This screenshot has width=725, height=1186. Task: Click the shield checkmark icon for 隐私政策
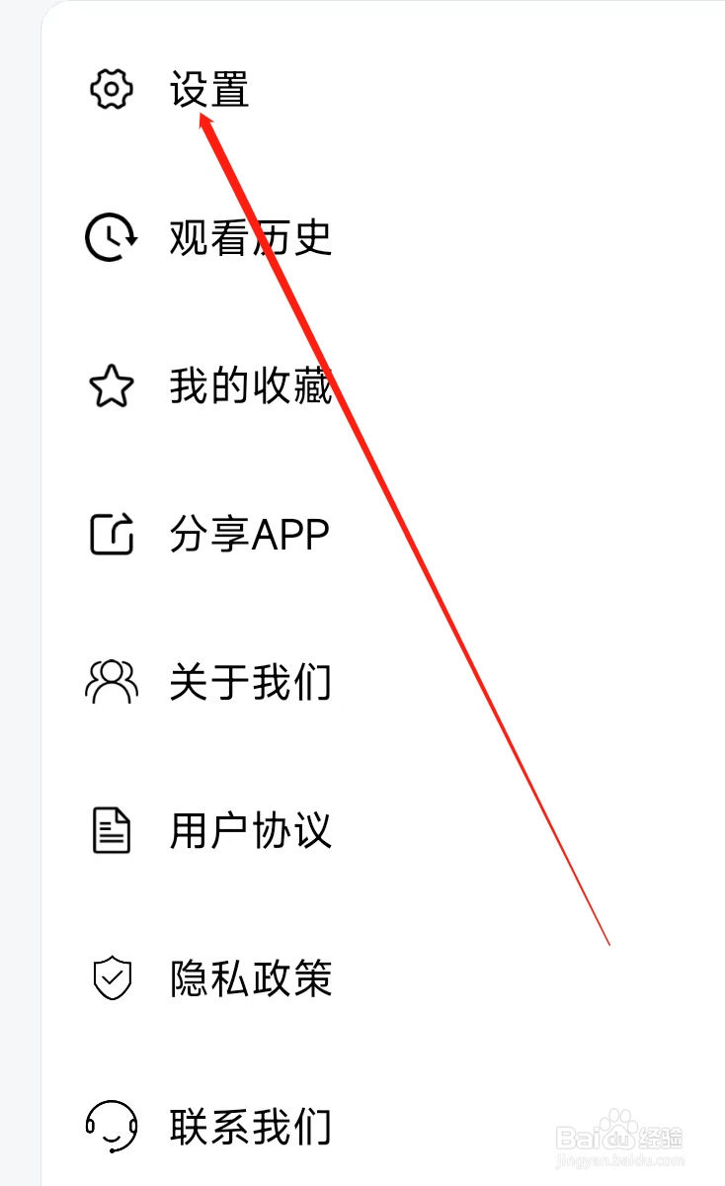(112, 978)
